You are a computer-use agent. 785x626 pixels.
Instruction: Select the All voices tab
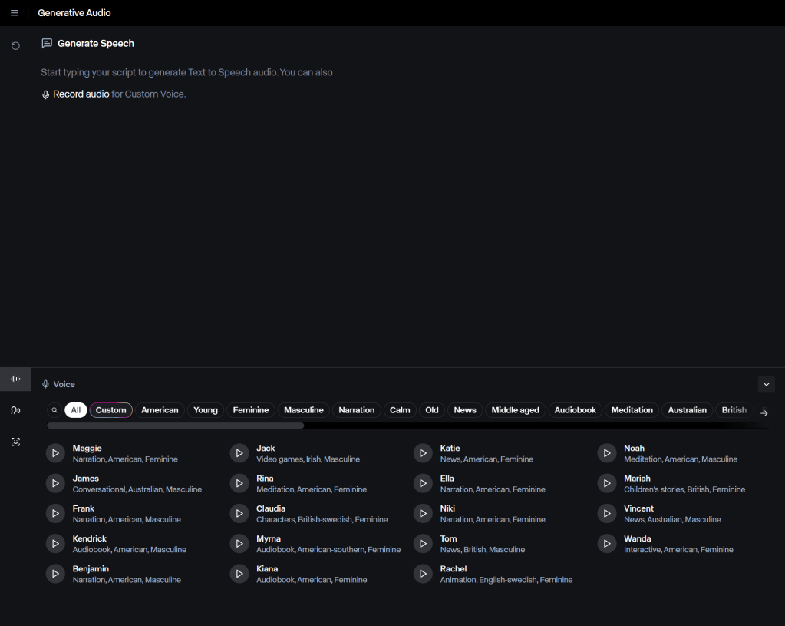tap(75, 410)
